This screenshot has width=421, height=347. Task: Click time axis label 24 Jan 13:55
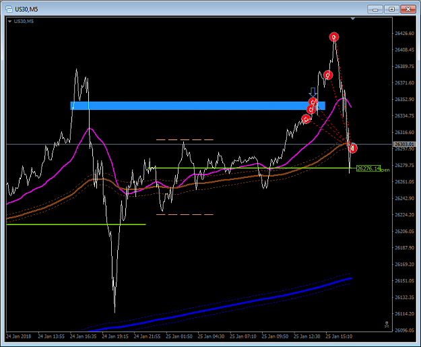point(51,336)
